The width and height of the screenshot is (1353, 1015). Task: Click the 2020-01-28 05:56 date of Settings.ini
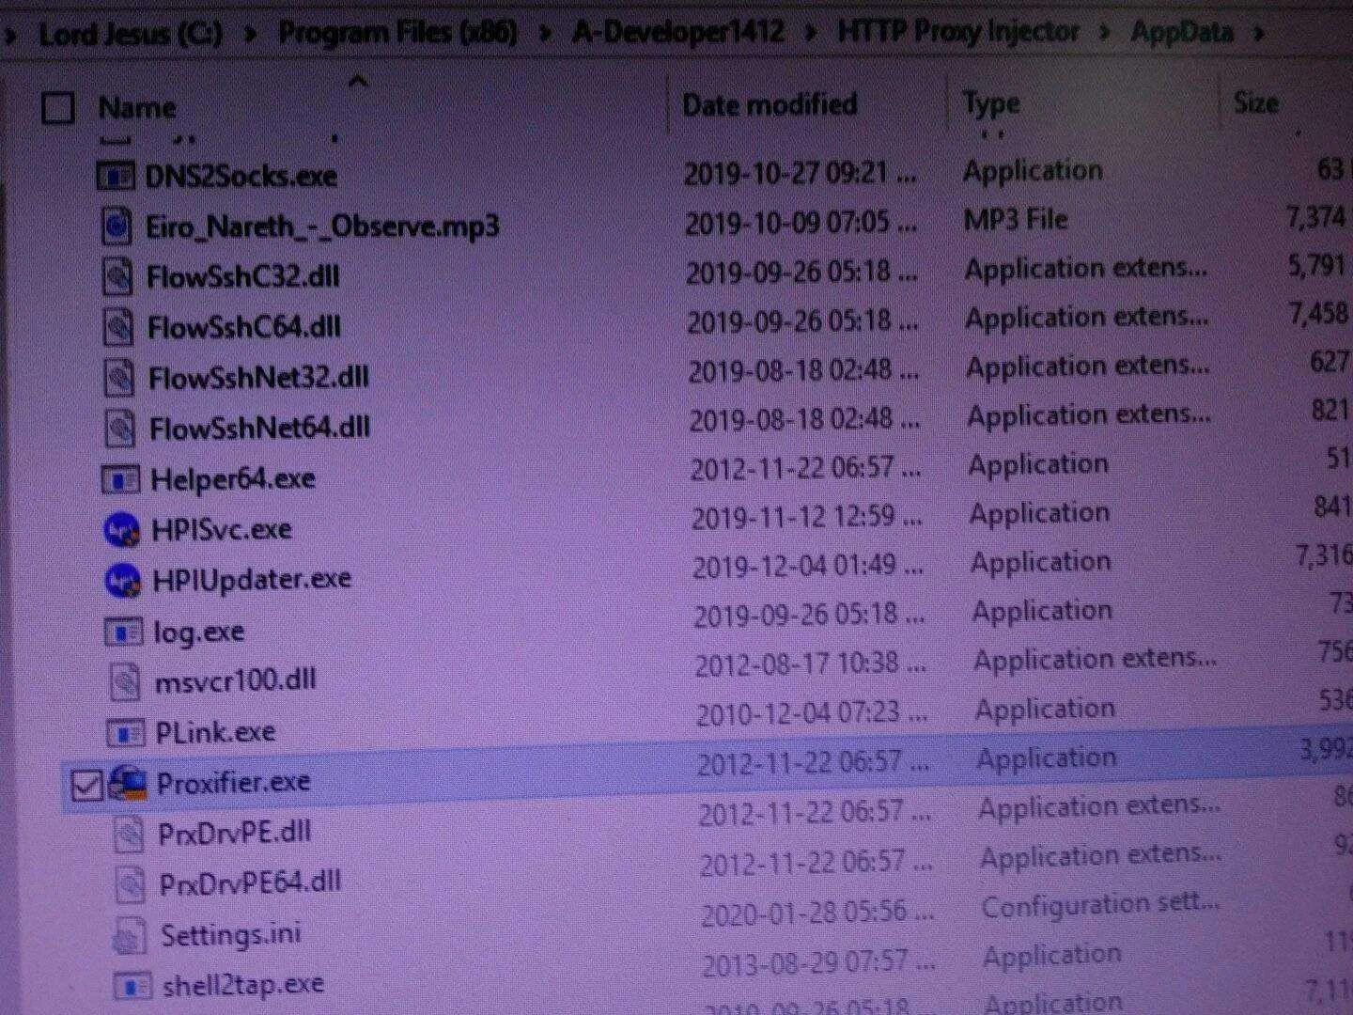coord(816,912)
